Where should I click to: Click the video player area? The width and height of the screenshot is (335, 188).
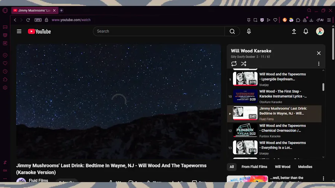pos(119,101)
